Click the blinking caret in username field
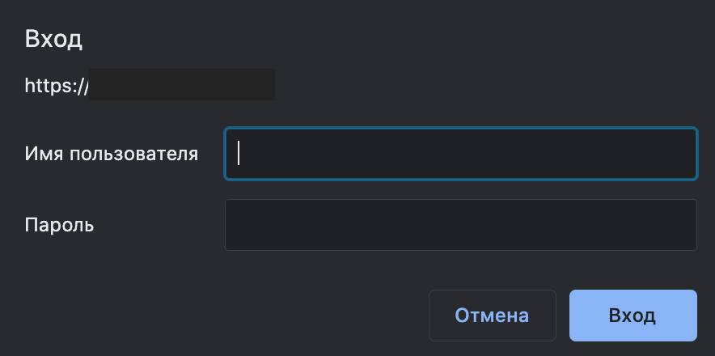 point(239,154)
